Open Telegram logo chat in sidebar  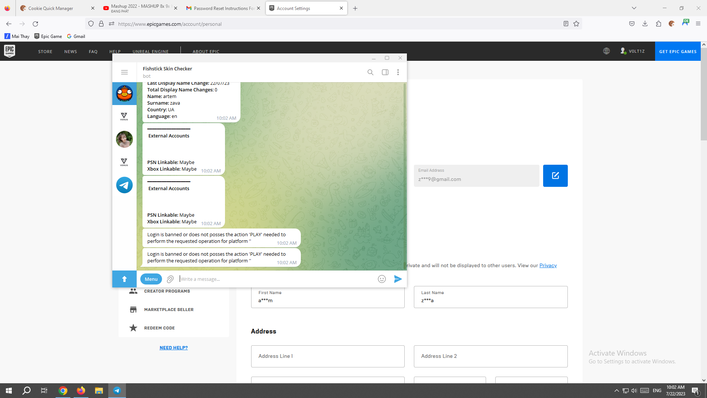click(124, 185)
